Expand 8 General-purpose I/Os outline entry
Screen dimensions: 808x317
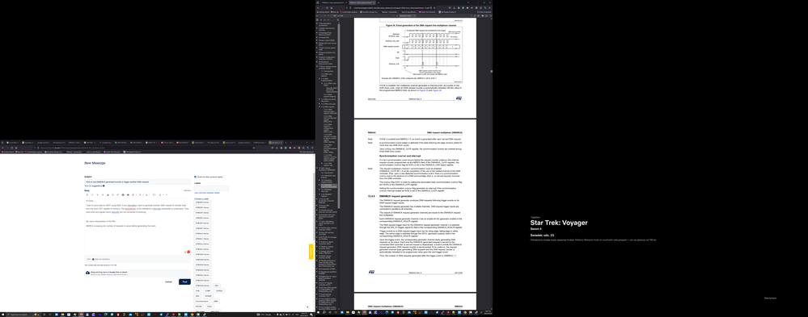(317, 52)
